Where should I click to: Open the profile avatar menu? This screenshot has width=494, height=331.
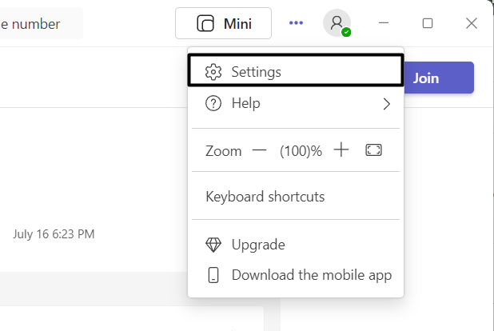(x=337, y=23)
